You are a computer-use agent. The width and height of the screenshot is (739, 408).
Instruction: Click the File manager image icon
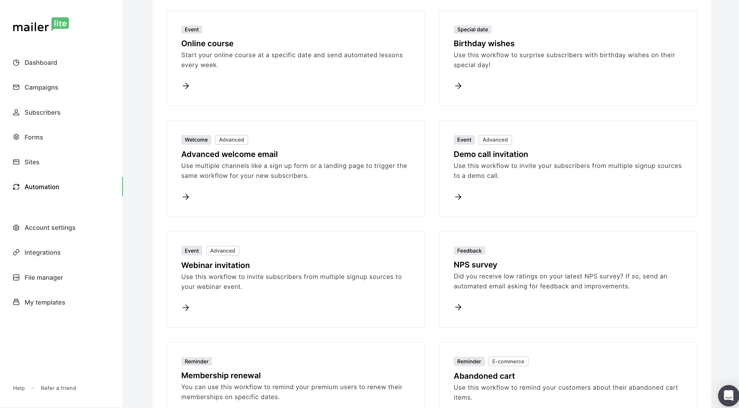pyautogui.click(x=16, y=277)
